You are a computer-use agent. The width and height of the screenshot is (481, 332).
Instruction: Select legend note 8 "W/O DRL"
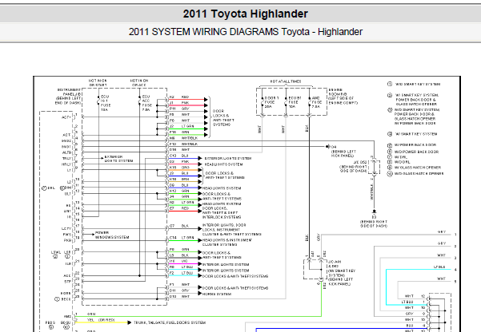(x=399, y=162)
